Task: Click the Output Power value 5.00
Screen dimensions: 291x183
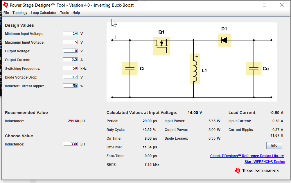Action: pos(212,130)
